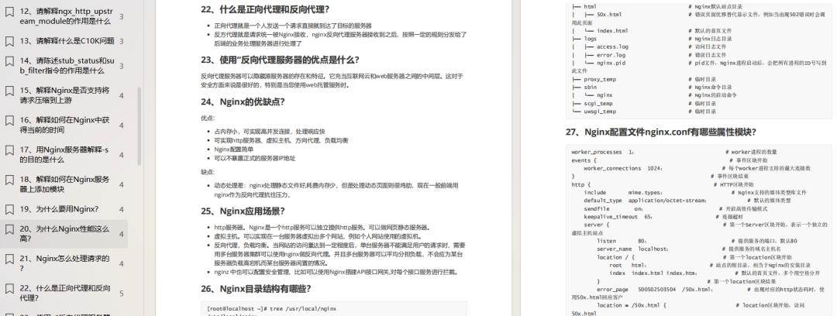The width and height of the screenshot is (837, 316).
Task: Click config line server_name localhost;
Action: click(633, 249)
